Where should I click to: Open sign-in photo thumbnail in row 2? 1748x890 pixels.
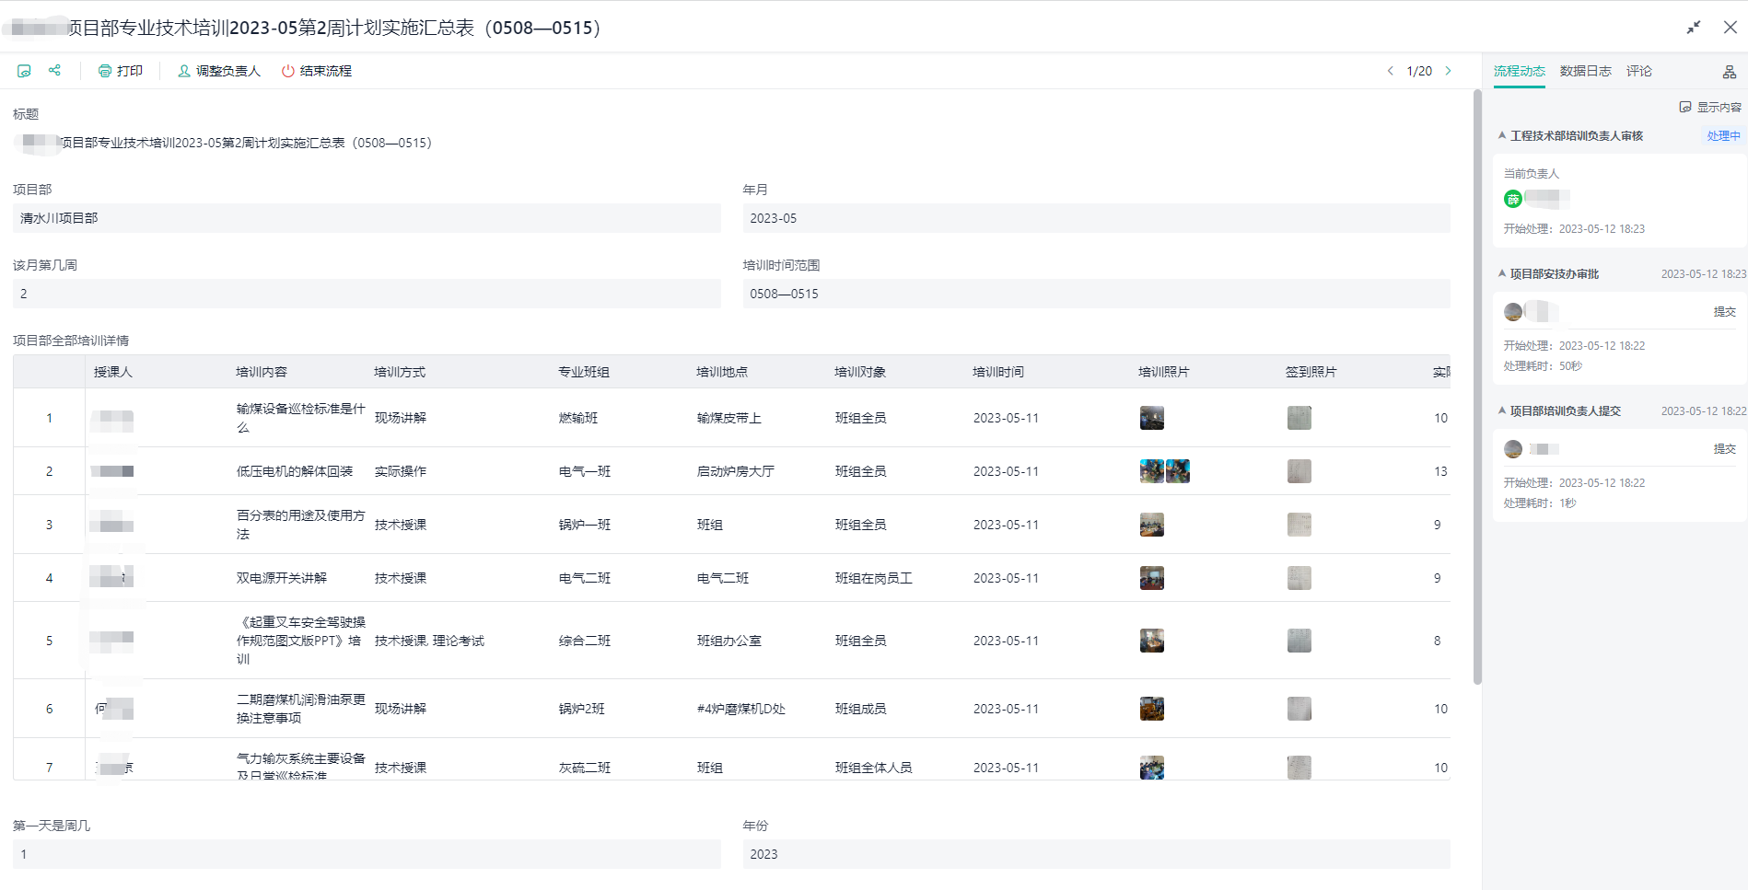pos(1299,471)
